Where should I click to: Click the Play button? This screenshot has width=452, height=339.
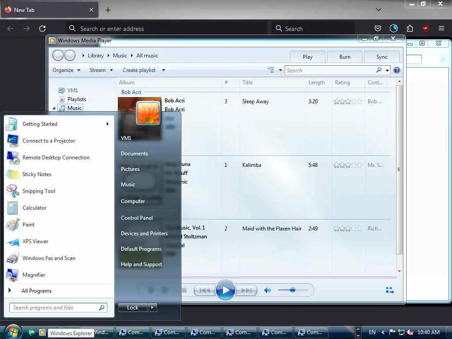[x=225, y=290]
